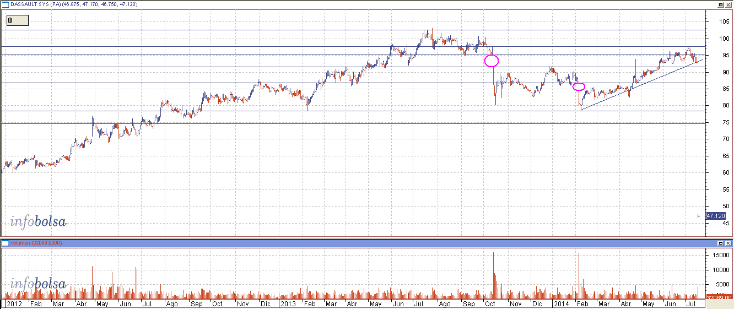Click the 100 price axis label

(724, 39)
